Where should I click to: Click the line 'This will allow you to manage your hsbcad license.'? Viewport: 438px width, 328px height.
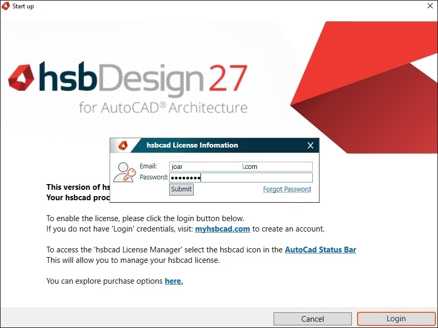click(x=133, y=260)
